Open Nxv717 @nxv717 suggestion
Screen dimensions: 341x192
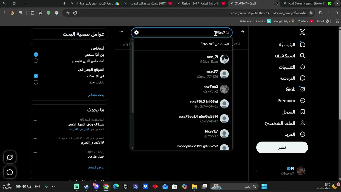pos(182,134)
